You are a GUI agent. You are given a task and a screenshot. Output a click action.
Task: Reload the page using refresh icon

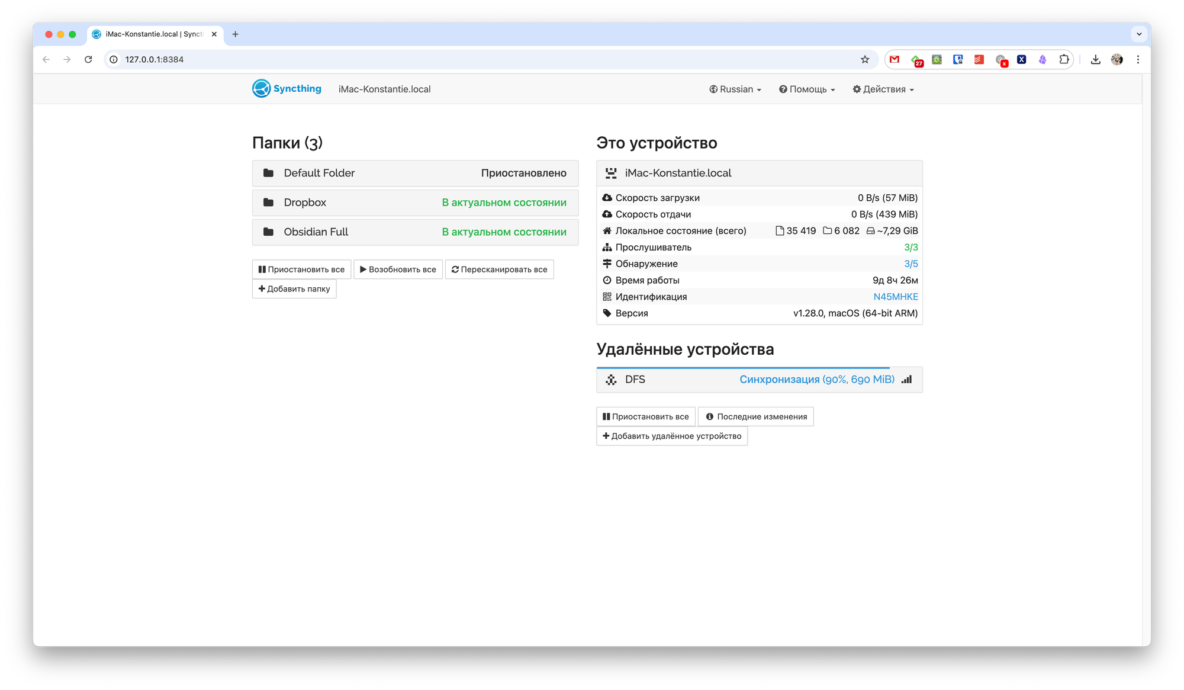point(88,59)
